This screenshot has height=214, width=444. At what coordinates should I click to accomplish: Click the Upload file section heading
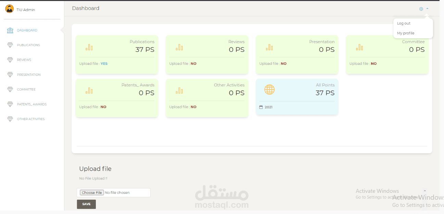[95, 169]
